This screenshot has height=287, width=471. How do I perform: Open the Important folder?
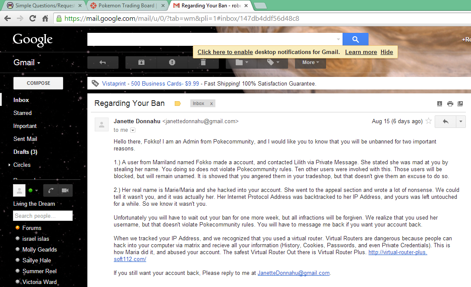pyautogui.click(x=25, y=126)
